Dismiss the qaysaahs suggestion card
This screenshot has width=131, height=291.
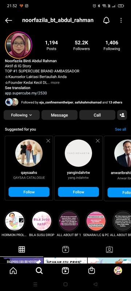[x=48, y=141]
